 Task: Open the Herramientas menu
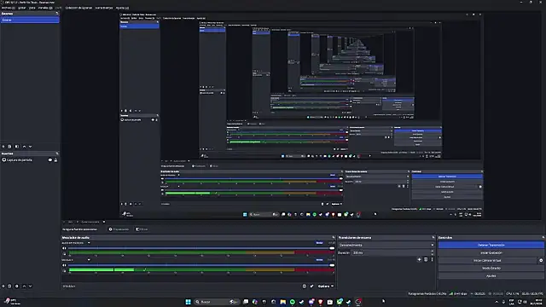click(x=104, y=8)
